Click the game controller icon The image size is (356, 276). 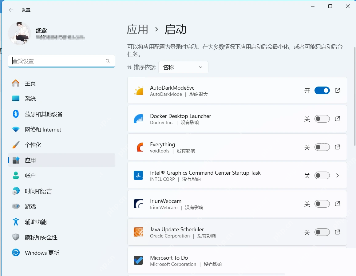click(x=16, y=206)
